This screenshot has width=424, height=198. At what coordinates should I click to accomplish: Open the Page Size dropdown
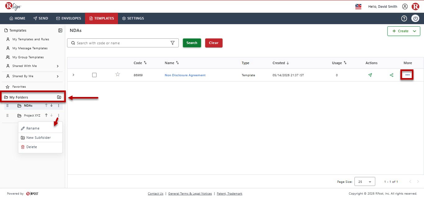point(365,182)
